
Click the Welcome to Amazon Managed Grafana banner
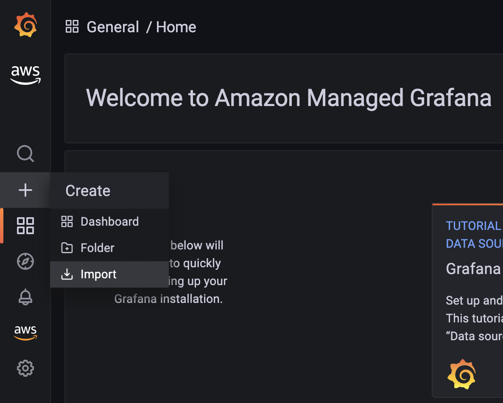(284, 98)
